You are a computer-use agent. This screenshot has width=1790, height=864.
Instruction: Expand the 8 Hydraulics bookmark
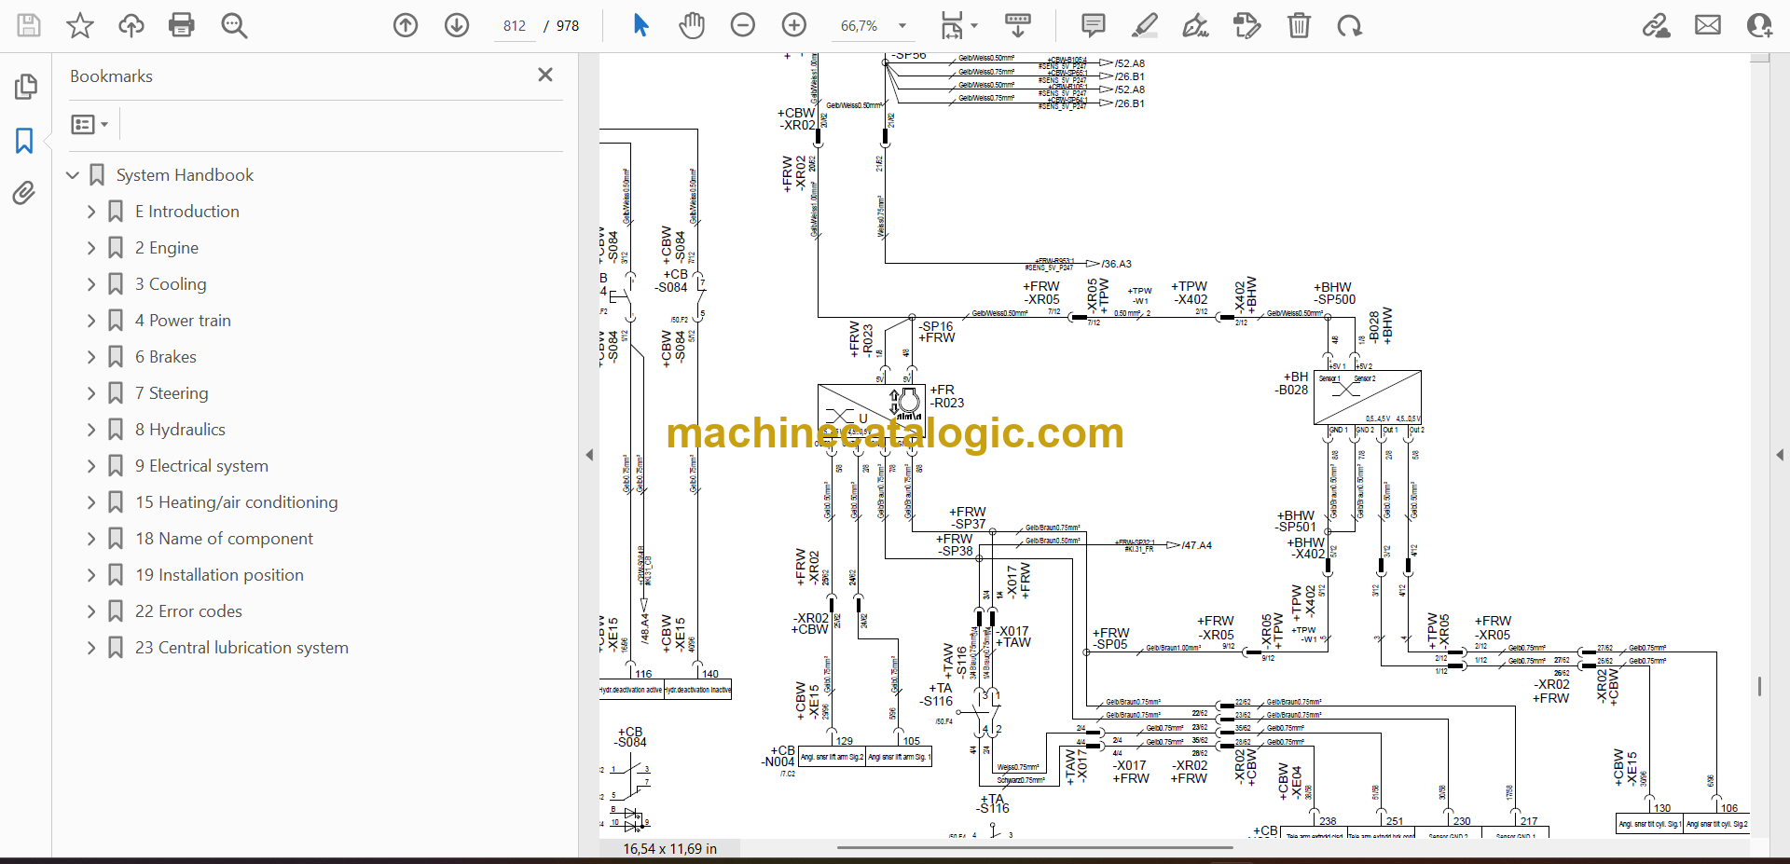91,430
